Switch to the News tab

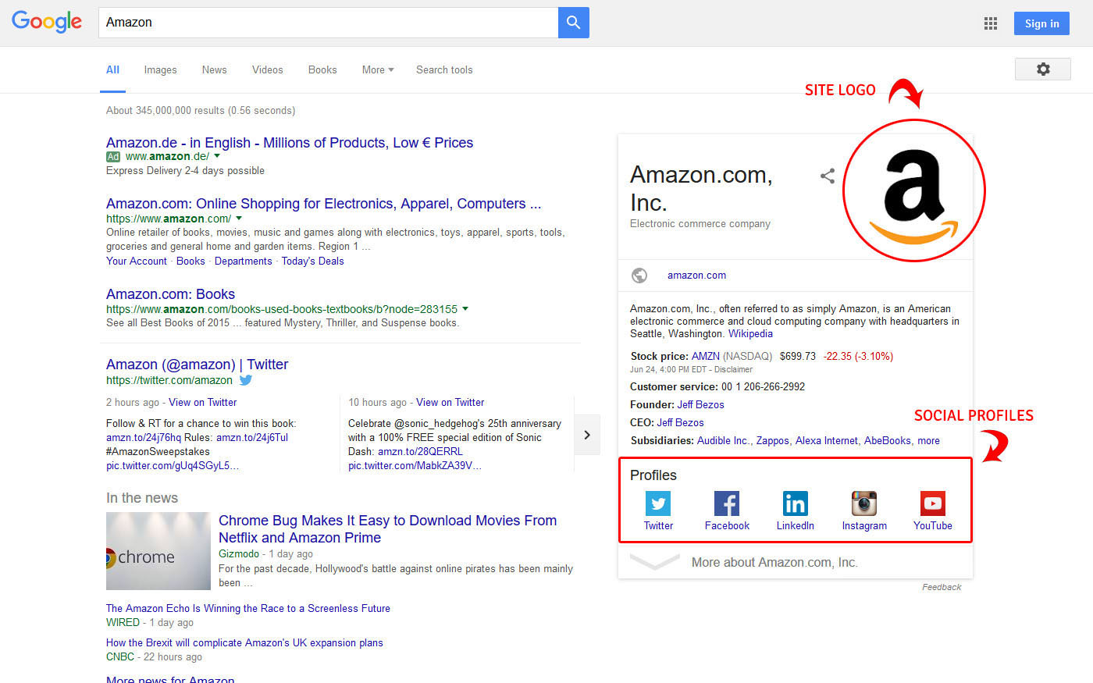[x=214, y=69]
